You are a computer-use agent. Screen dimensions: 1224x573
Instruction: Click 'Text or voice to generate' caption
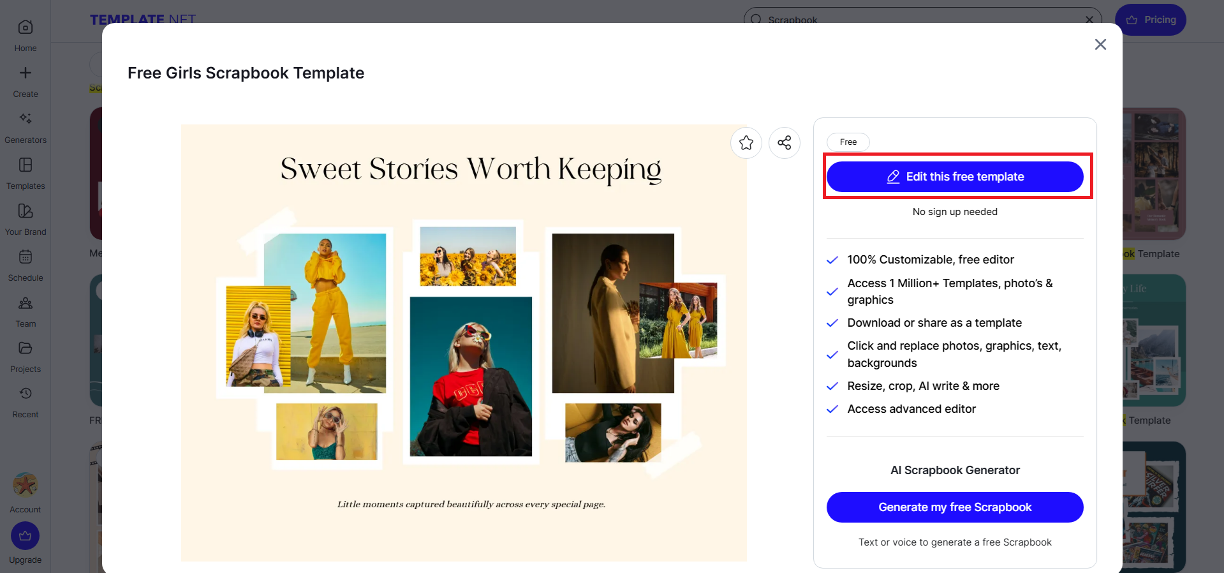[x=955, y=542]
